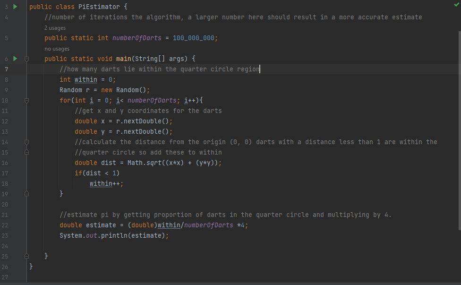Toggle a breakpoint on line 9
The width and height of the screenshot is (461, 285).
coord(19,90)
